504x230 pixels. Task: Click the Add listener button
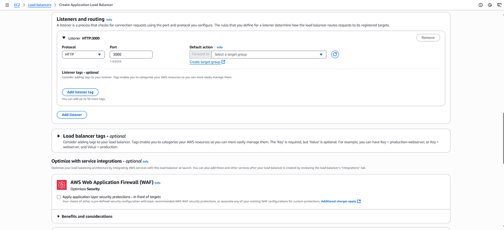72,115
